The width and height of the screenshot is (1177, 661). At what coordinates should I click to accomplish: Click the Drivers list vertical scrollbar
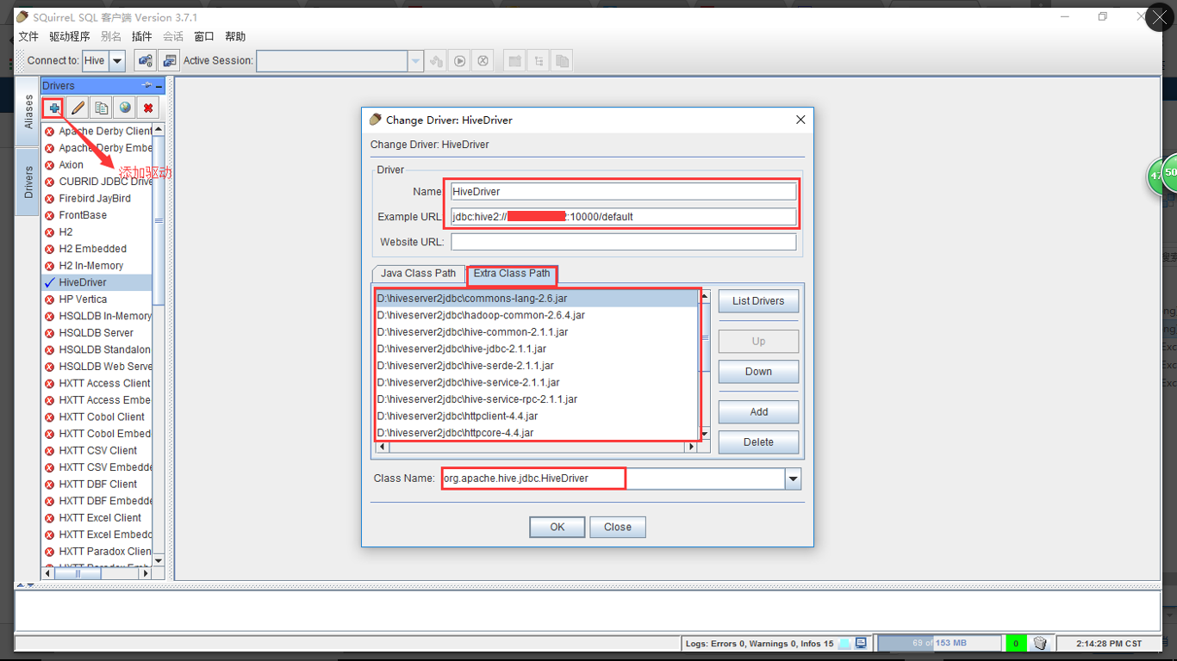(159, 344)
